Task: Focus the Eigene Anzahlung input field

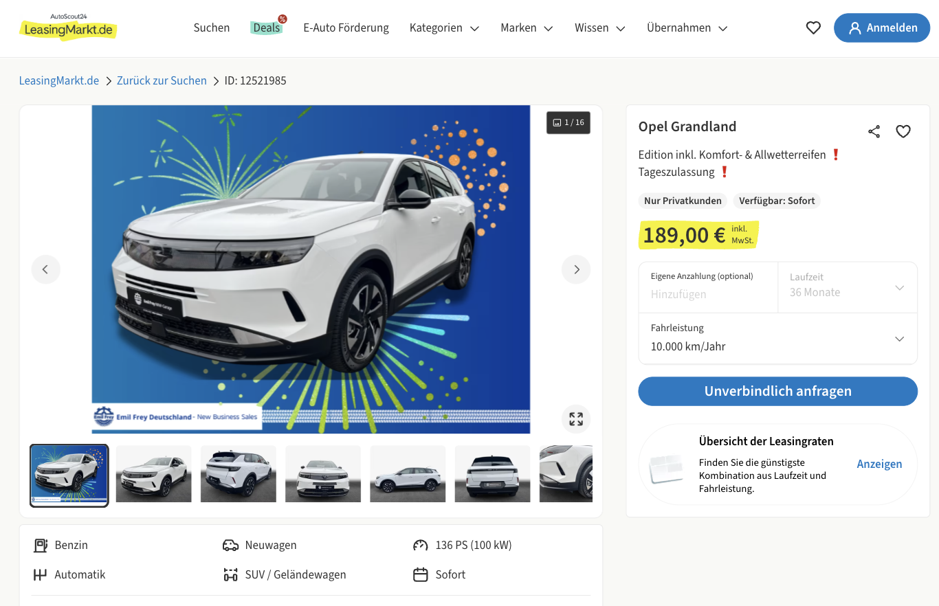Action: point(708,287)
